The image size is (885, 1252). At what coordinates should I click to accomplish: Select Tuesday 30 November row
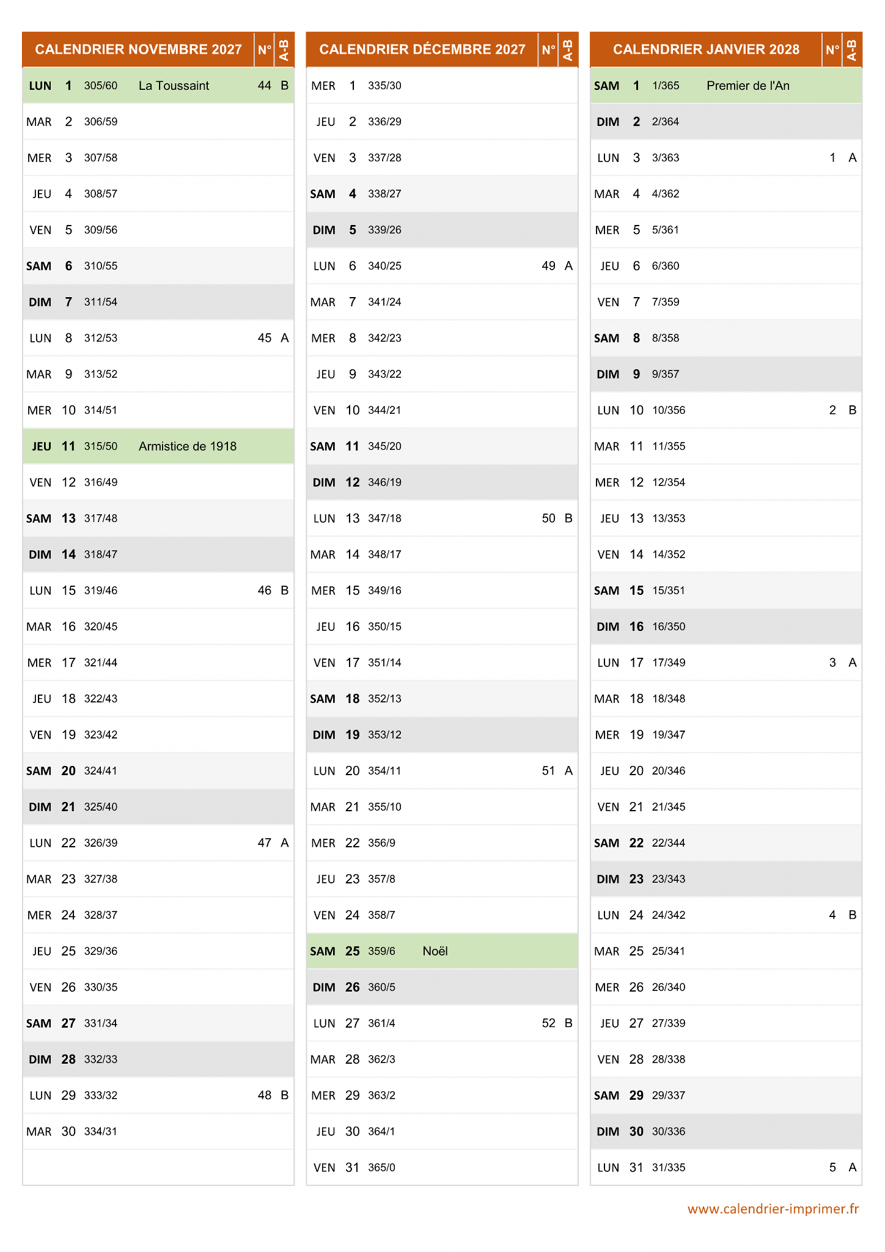pyautogui.click(x=158, y=1132)
